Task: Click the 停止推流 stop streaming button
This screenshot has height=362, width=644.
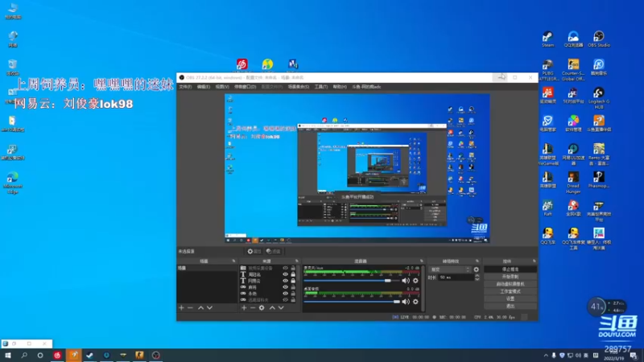Action: 510,269
